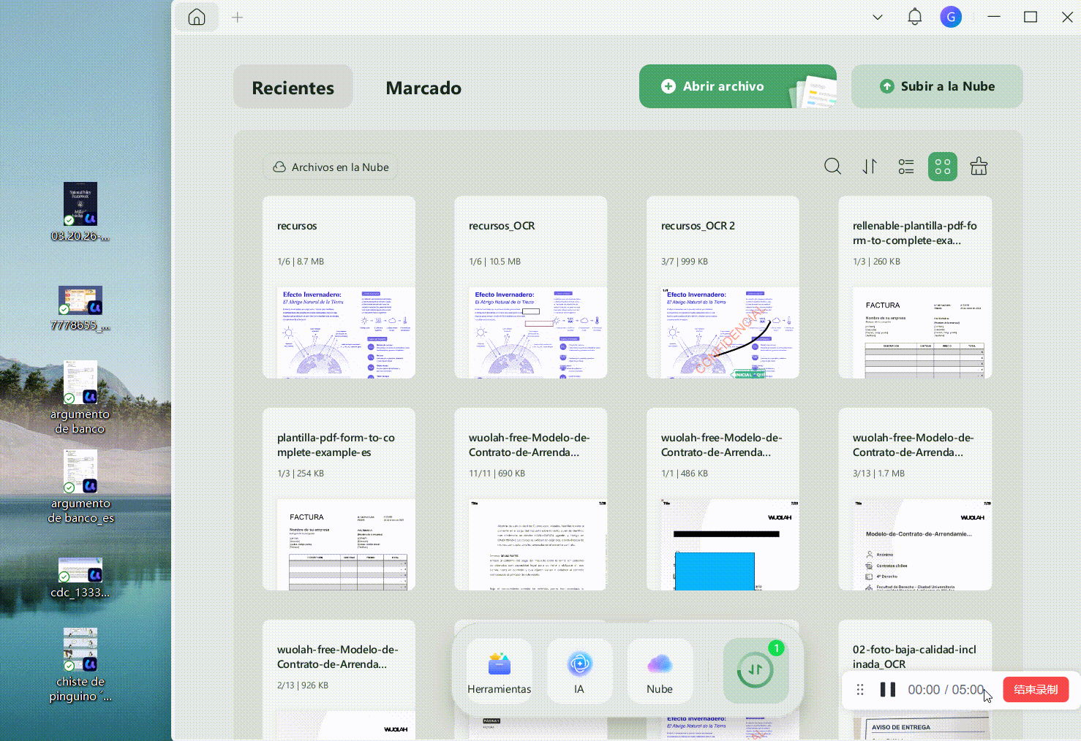This screenshot has width=1081, height=741.
Task: Click the 1/3 | 254 KB file info
Action: 301,474
